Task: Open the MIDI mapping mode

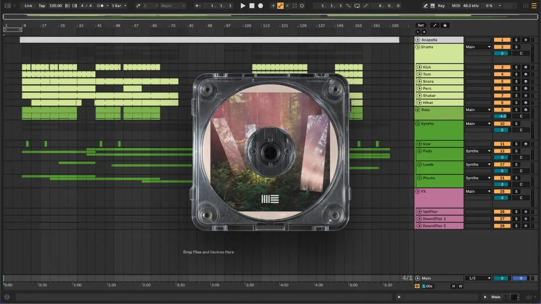Action: click(x=456, y=6)
